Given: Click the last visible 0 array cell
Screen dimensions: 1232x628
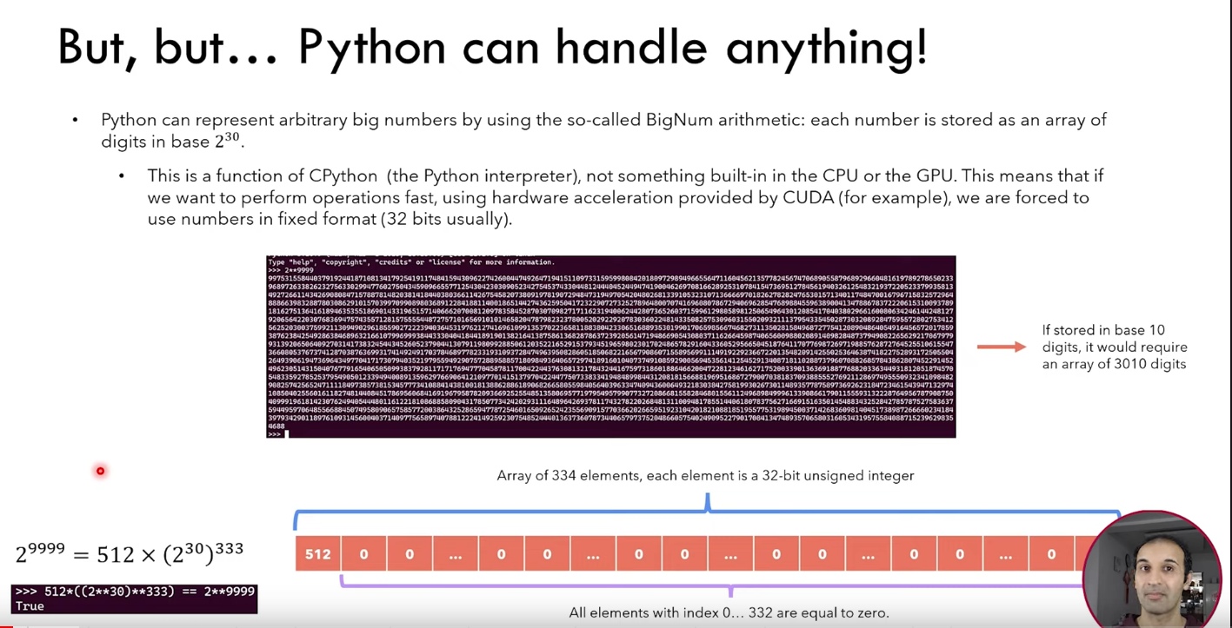Looking at the screenshot, I should coord(1051,554).
